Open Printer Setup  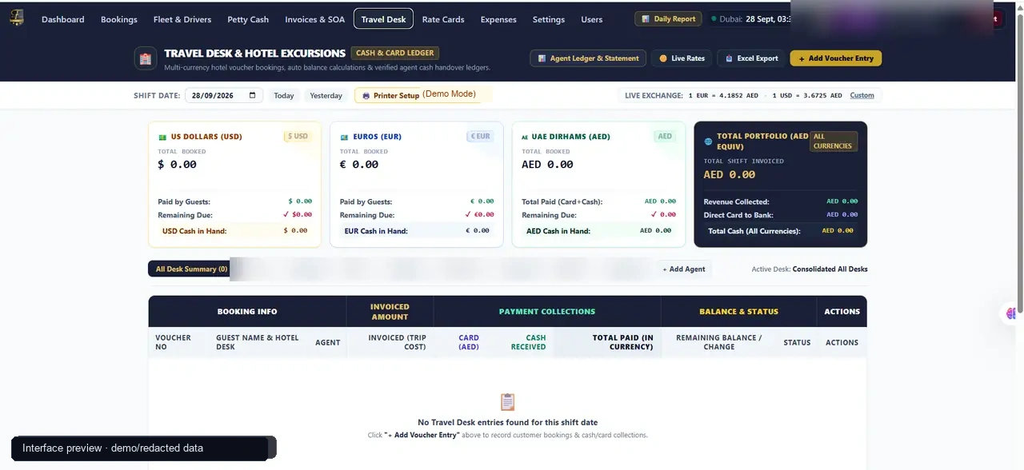(390, 95)
